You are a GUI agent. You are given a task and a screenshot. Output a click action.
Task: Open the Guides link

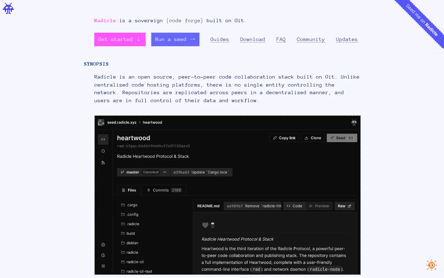point(220,39)
